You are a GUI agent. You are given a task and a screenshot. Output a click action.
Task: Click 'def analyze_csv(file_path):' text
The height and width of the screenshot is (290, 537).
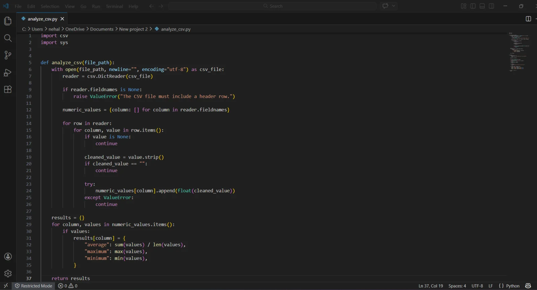pyautogui.click(x=78, y=63)
